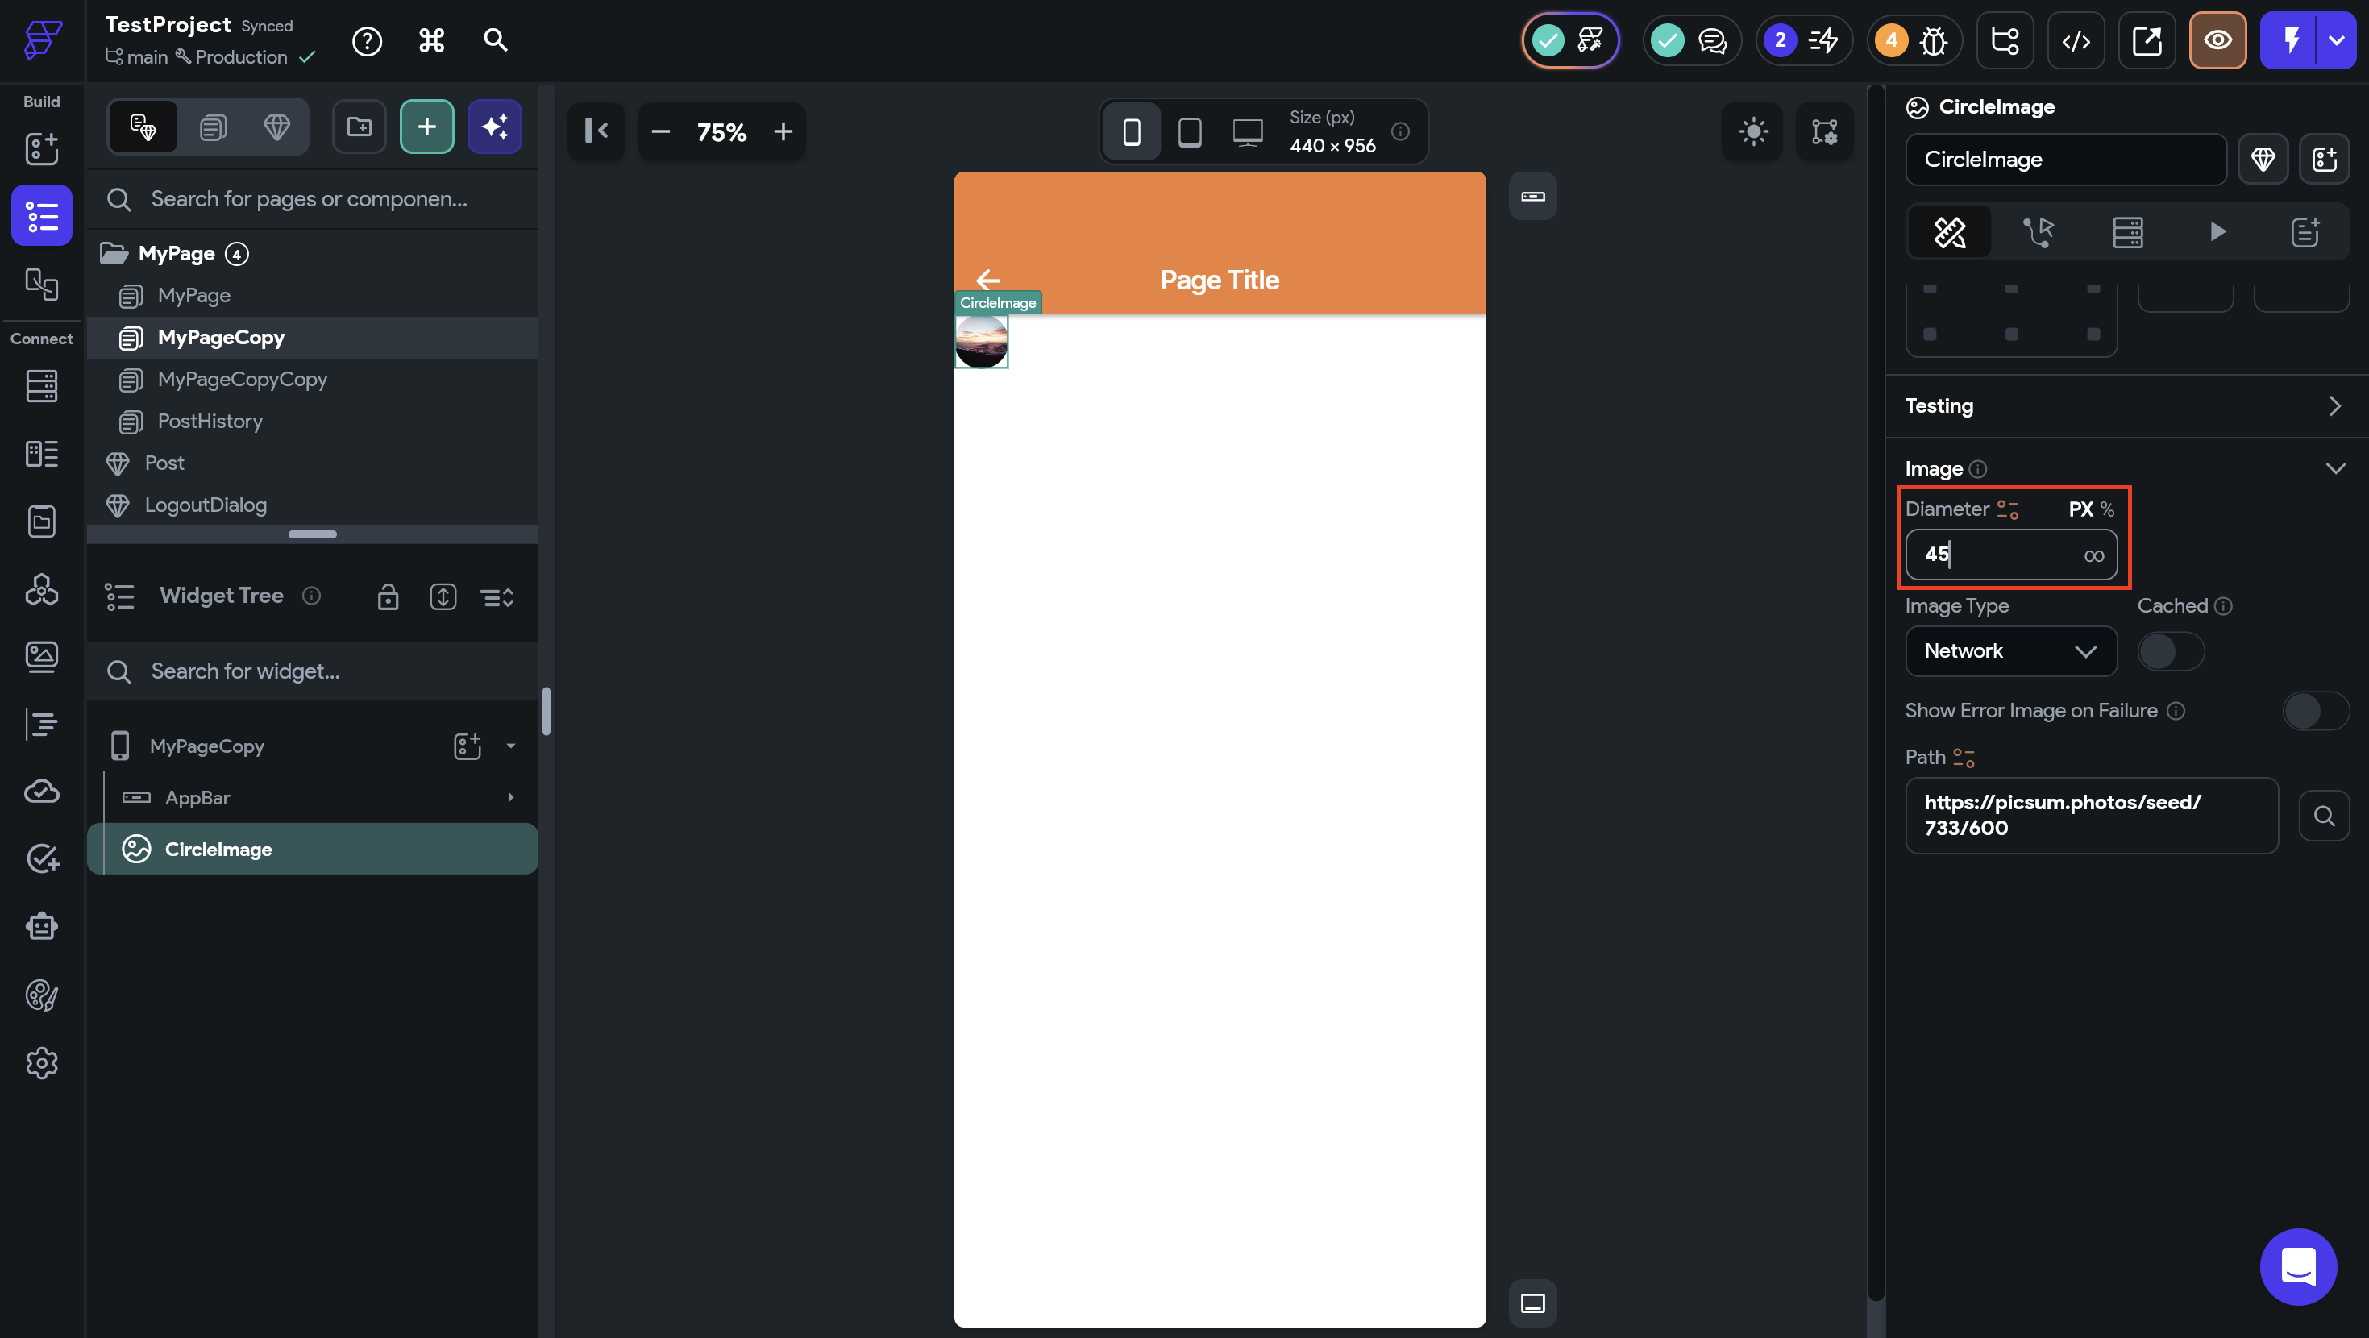Toggle light mode sun icon on canvas
Image resolution: width=2369 pixels, height=1338 pixels.
click(1753, 131)
